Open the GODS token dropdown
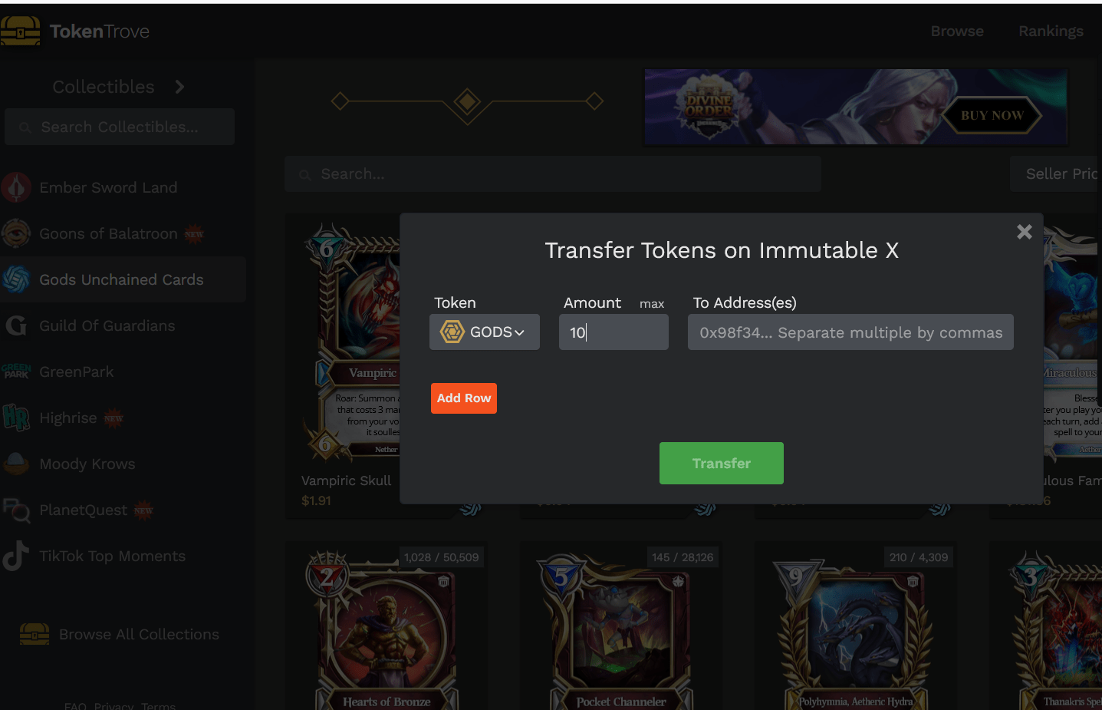 coord(485,332)
